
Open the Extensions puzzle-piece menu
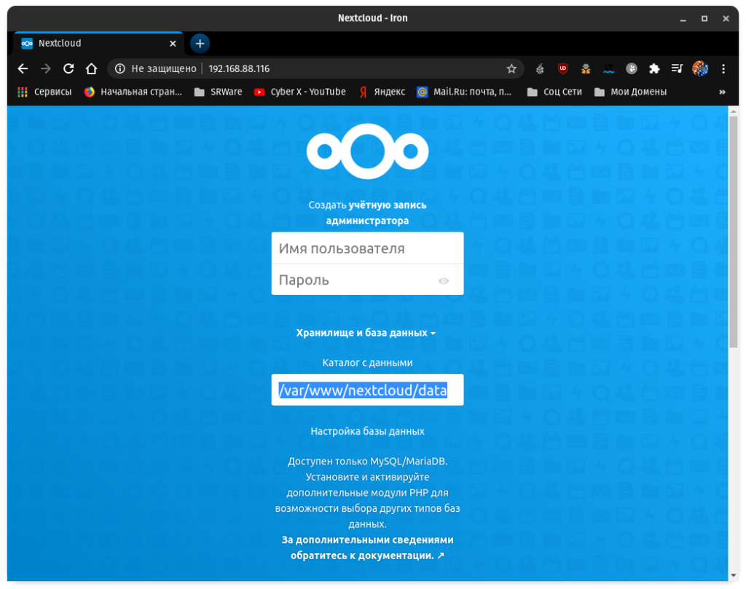(x=654, y=68)
